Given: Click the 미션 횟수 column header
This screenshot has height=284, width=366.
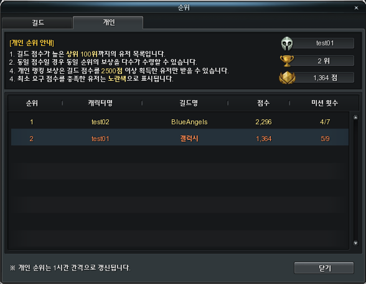Looking at the screenshot, I should [324, 103].
